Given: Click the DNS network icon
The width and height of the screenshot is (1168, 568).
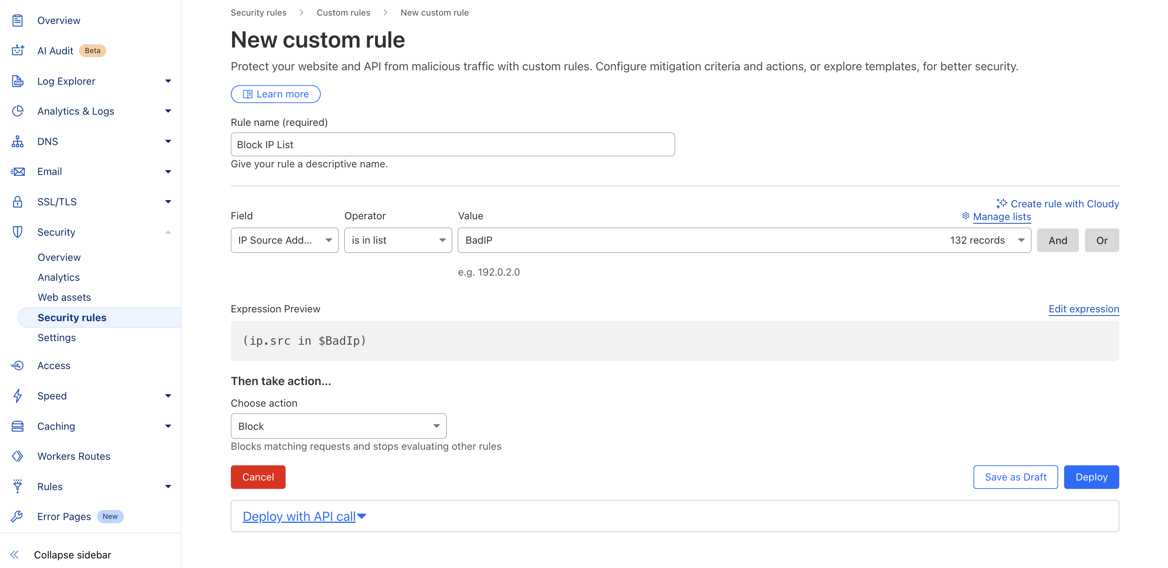Looking at the screenshot, I should click(x=18, y=141).
